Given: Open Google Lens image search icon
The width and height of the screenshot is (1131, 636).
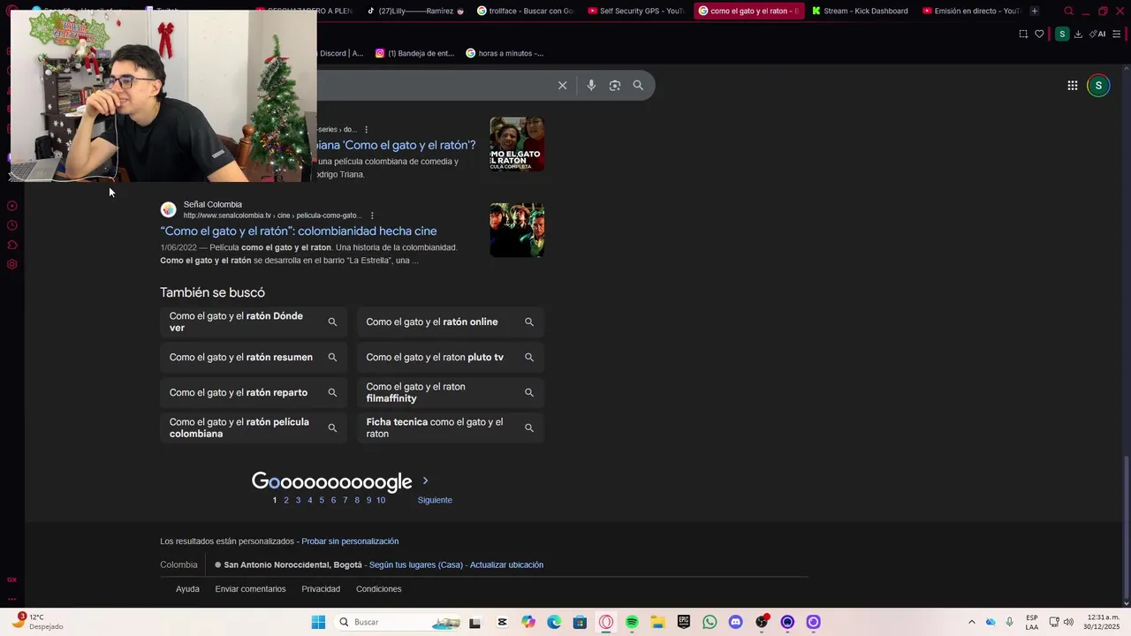Looking at the screenshot, I should 615,86.
